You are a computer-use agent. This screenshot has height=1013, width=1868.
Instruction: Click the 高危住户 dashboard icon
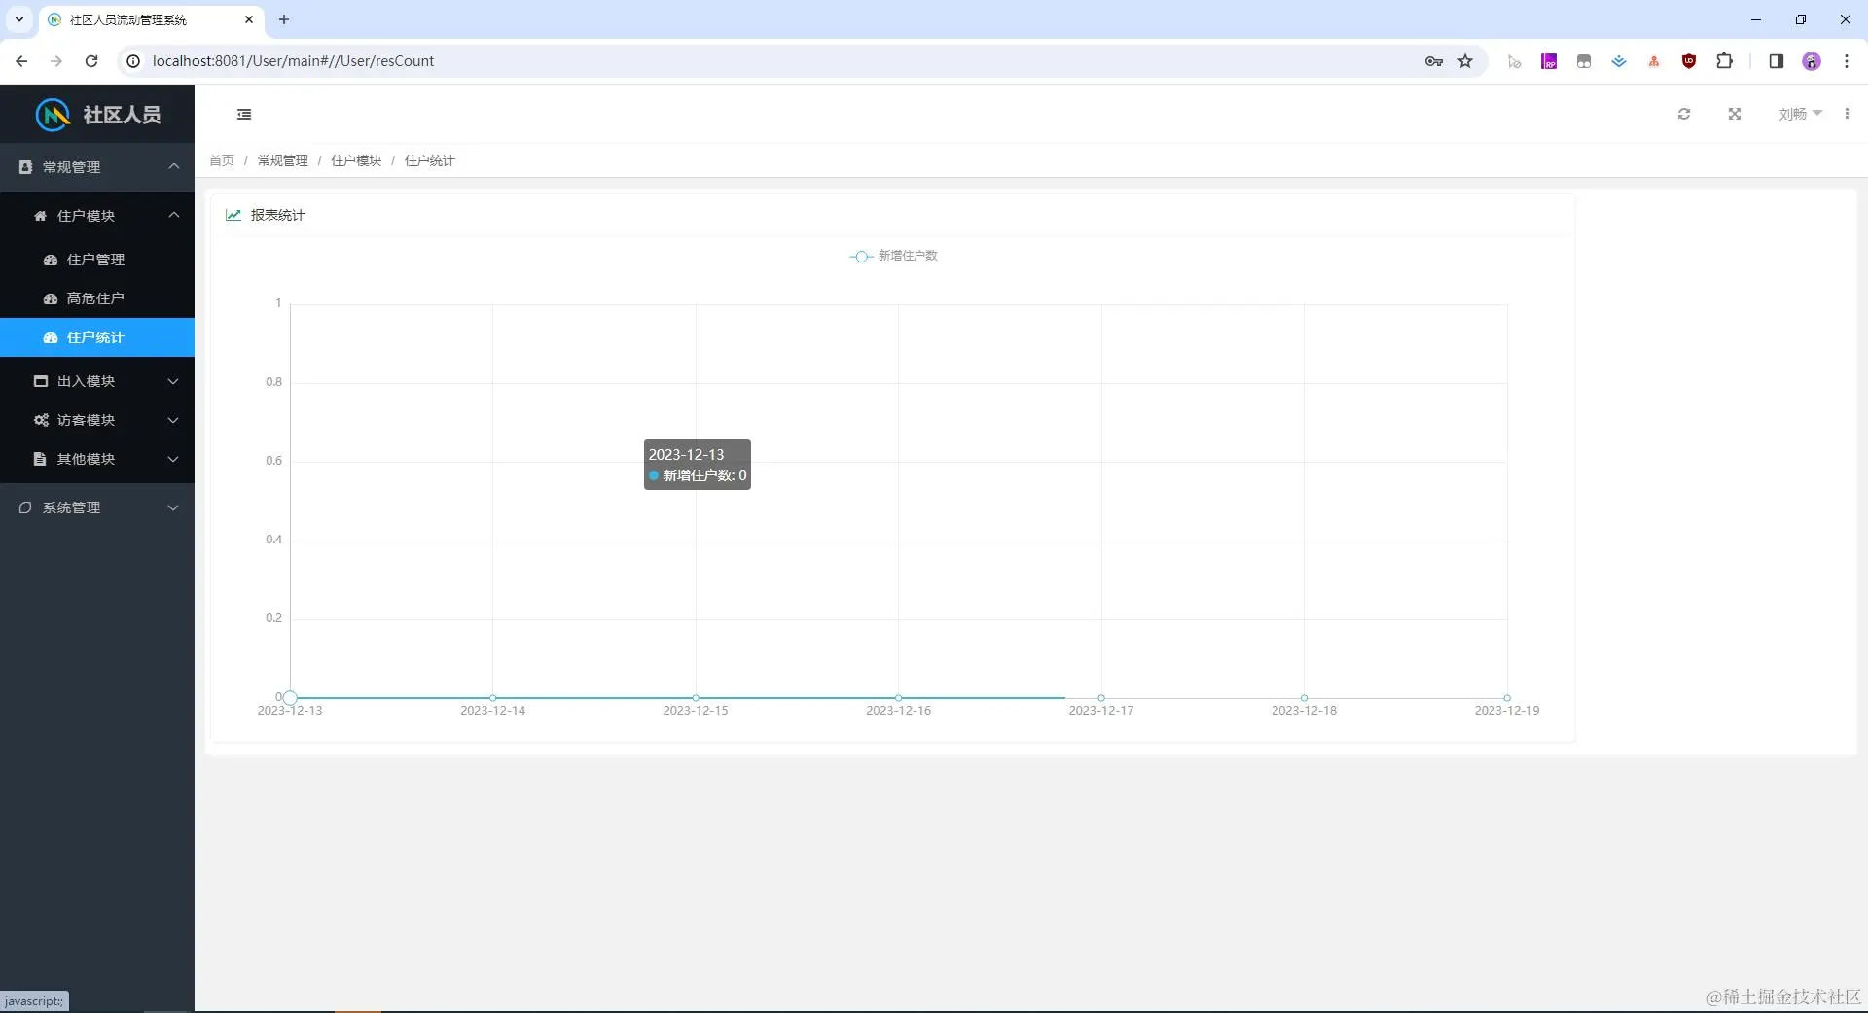tap(51, 298)
